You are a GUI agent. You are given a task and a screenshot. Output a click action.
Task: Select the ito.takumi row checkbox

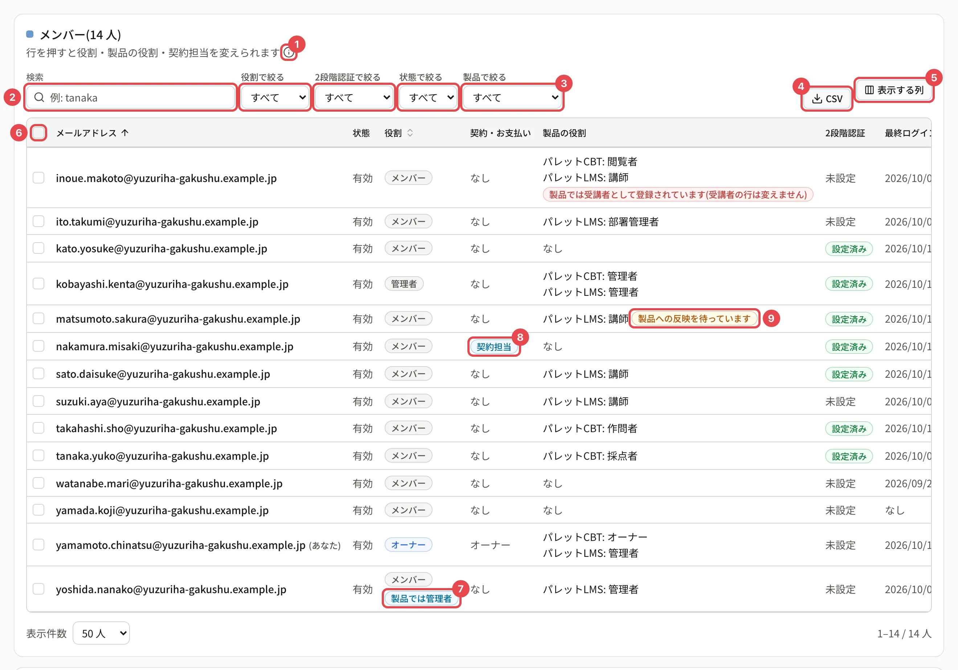point(39,222)
